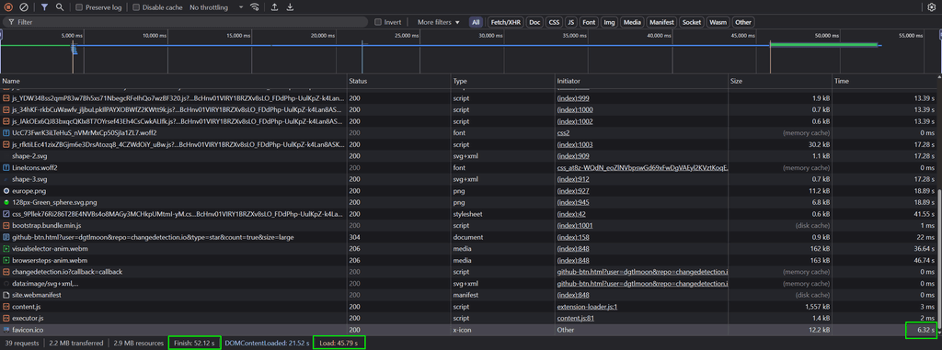
Task: Expand the More filters dropdown
Action: pyautogui.click(x=439, y=22)
